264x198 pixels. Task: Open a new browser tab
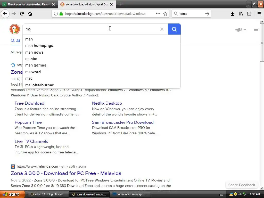click(x=120, y=4)
